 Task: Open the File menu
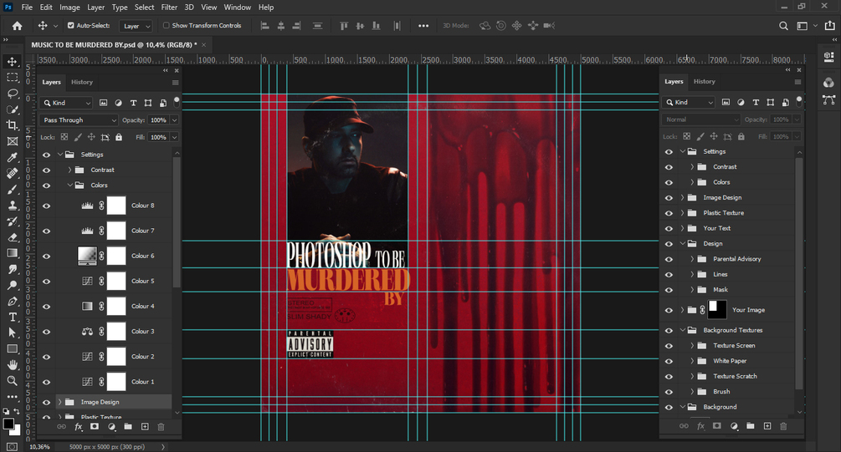point(27,7)
